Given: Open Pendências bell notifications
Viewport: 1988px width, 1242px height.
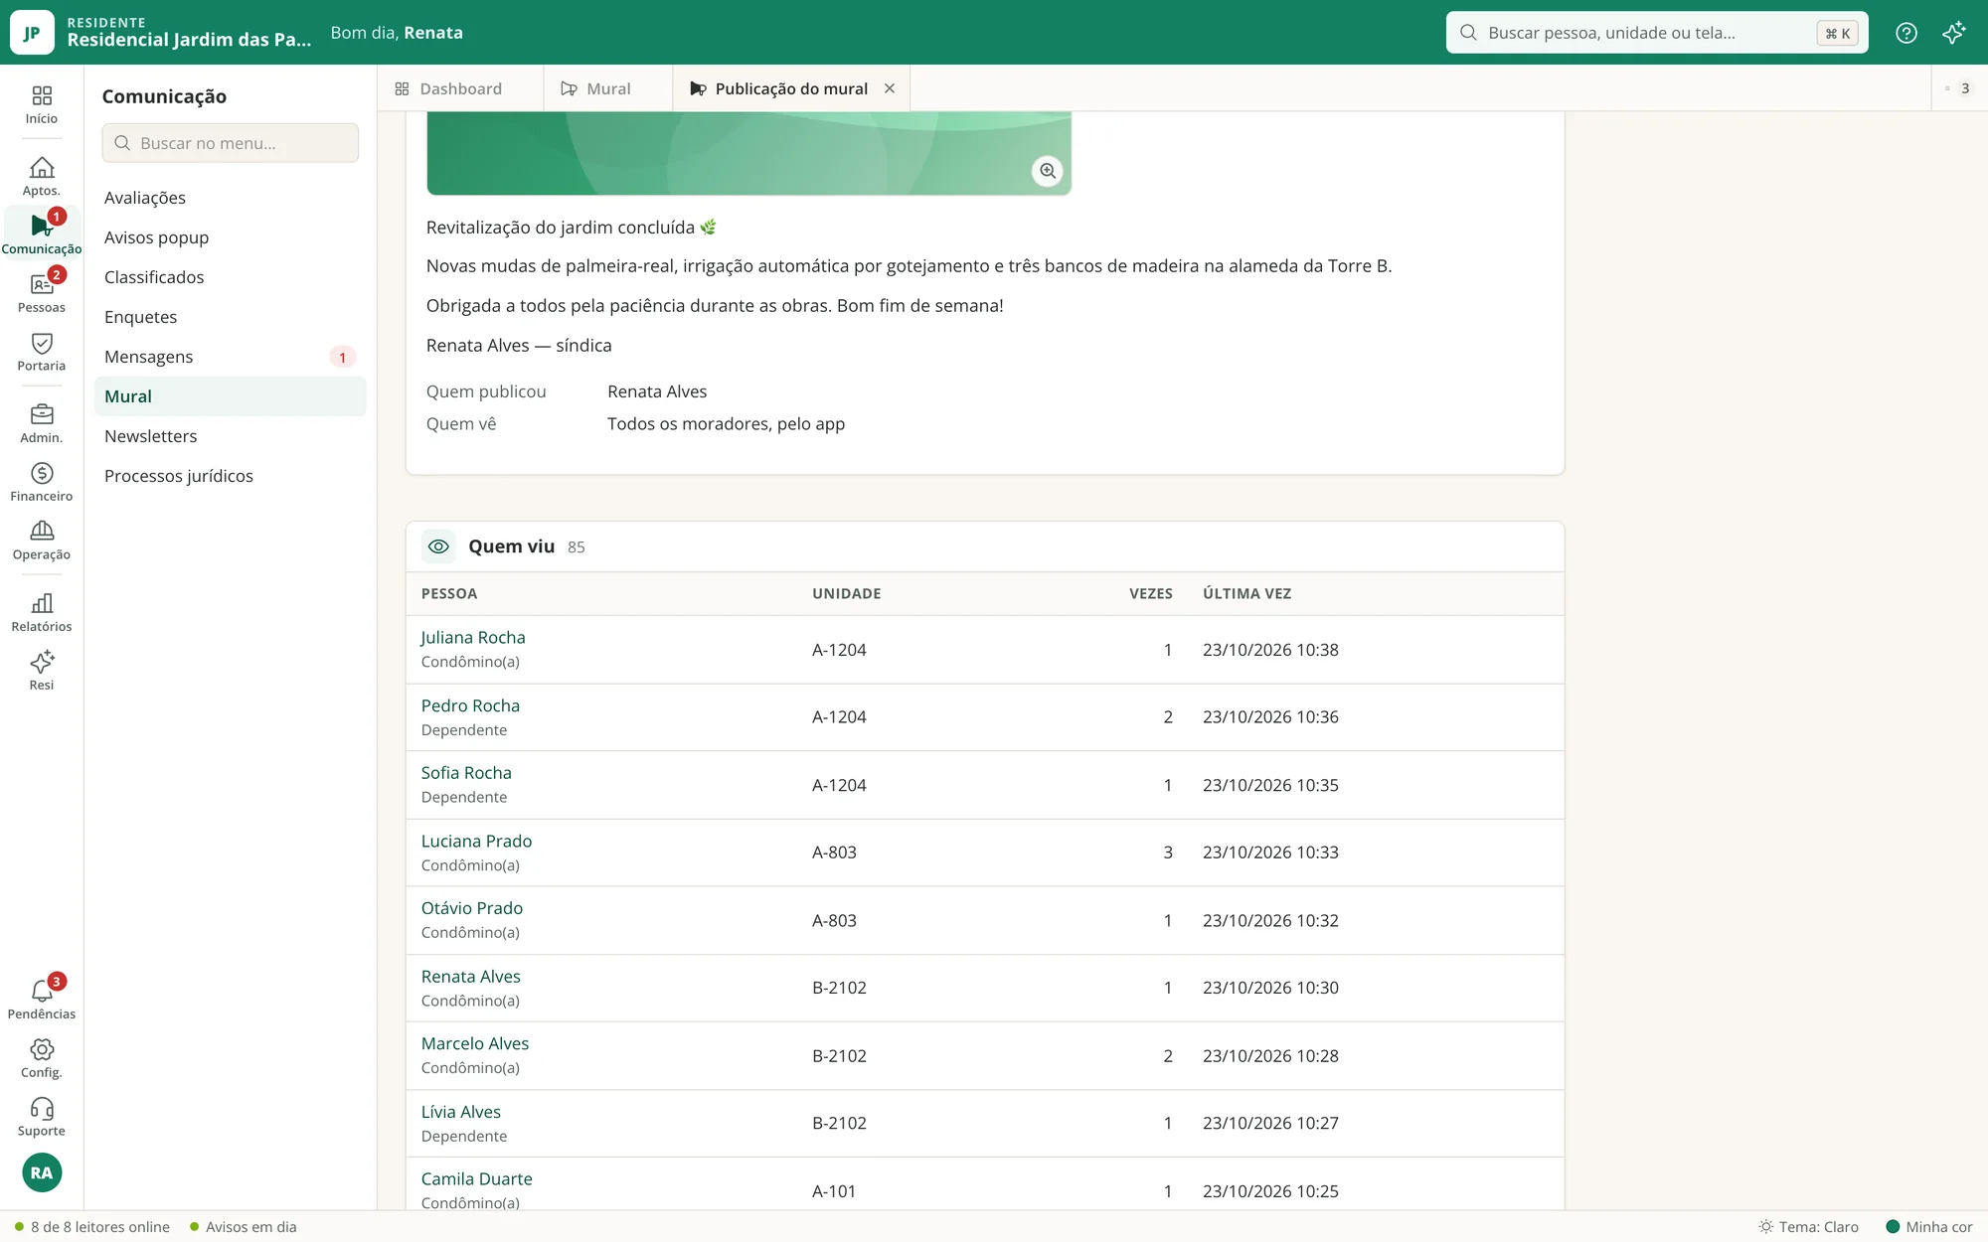Looking at the screenshot, I should [42, 1000].
